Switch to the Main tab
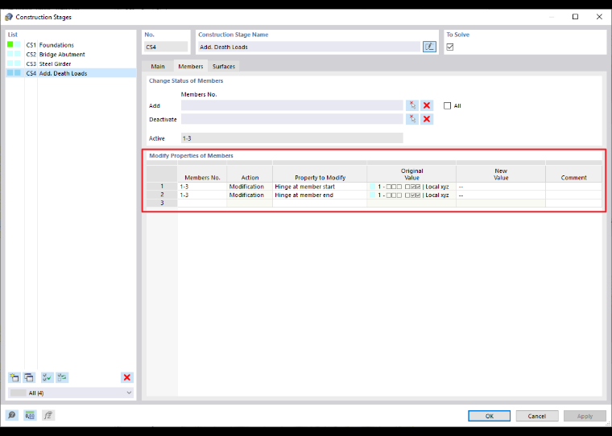Image resolution: width=612 pixels, height=436 pixels. point(158,66)
